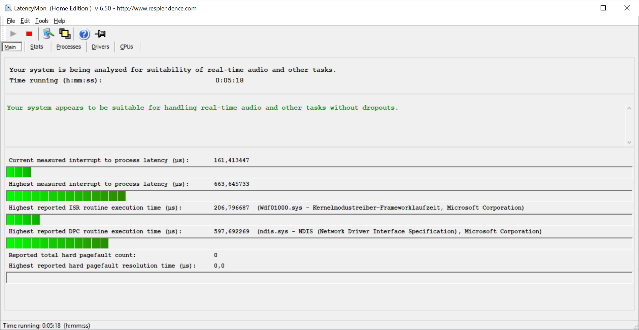Minimize the LatencyMon window
The width and height of the screenshot is (639, 330).
click(580, 8)
